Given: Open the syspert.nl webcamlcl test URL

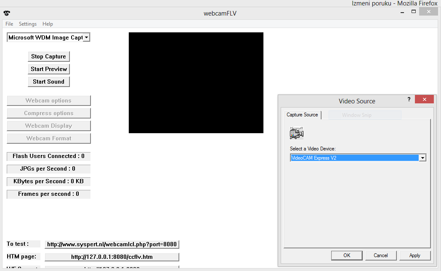Looking at the screenshot, I should pos(112,245).
